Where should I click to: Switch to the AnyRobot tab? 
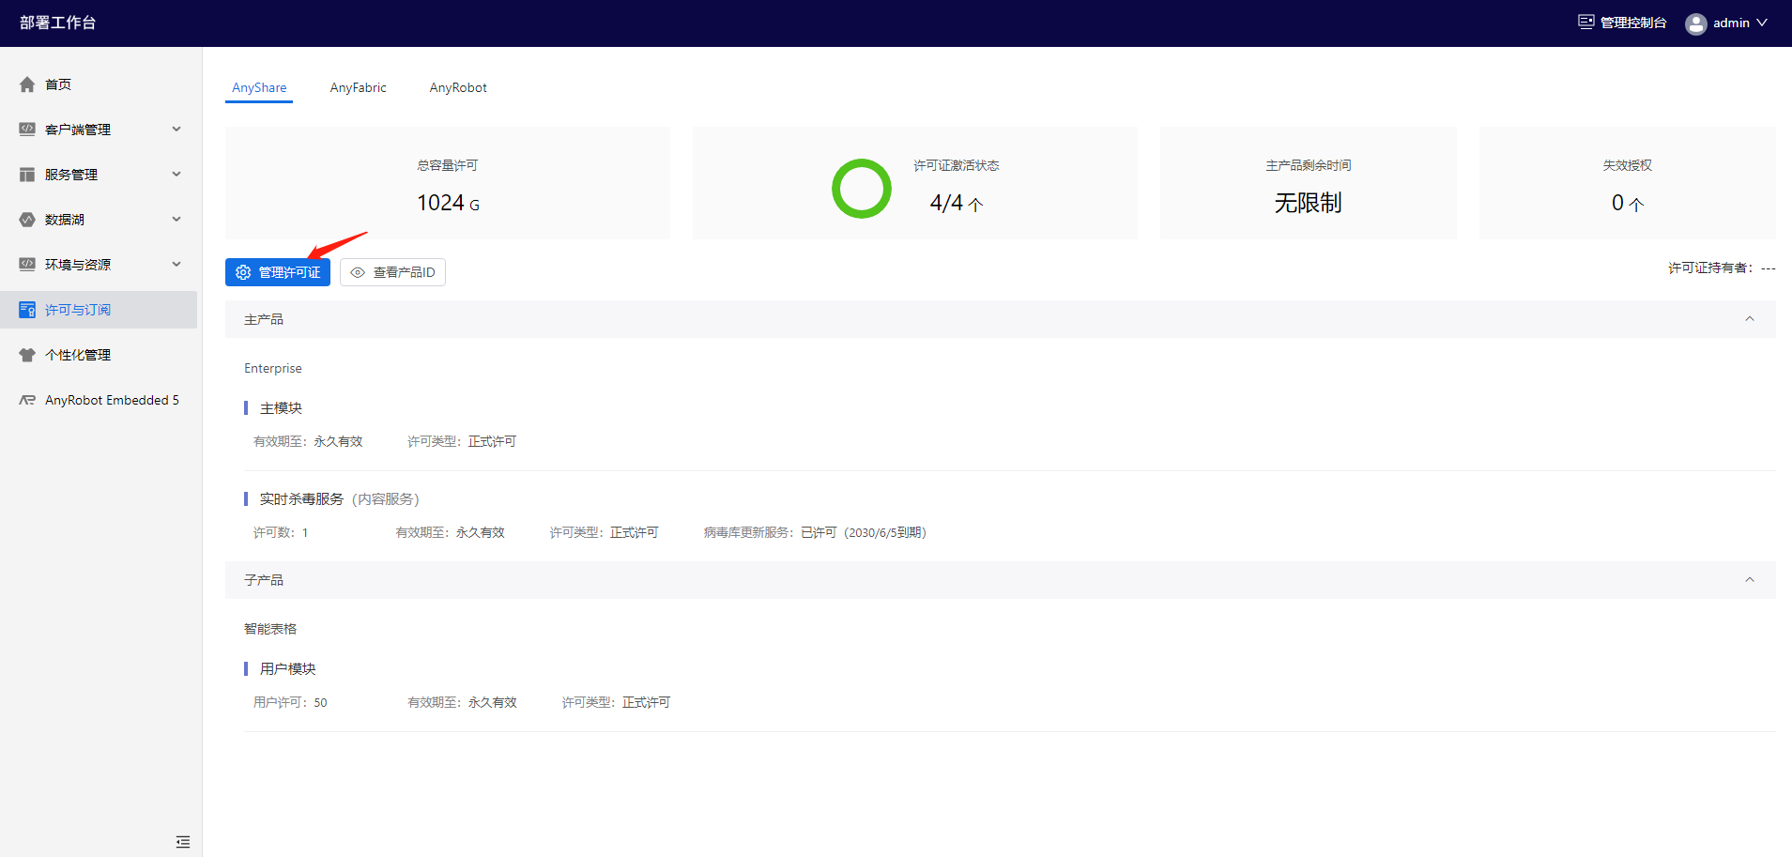click(x=458, y=87)
